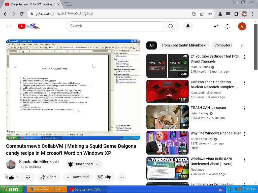The width and height of the screenshot is (258, 193).
Task: Open Windows Vista Build 5270 title
Action: (x=212, y=161)
